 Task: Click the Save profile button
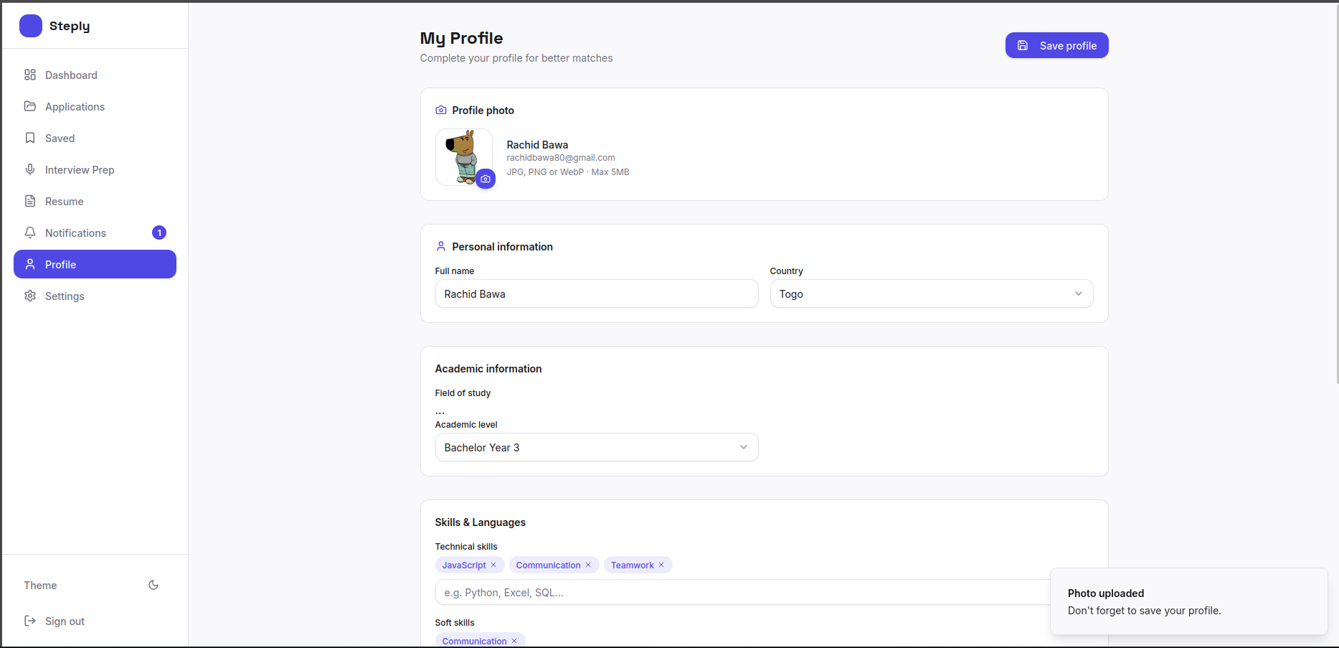tap(1056, 45)
